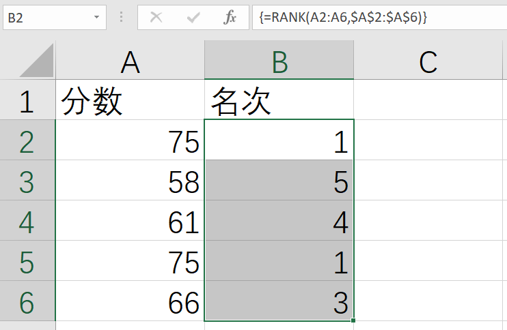Select cell A3 with value 58
Image resolution: width=507 pixels, height=330 pixels.
[130, 181]
